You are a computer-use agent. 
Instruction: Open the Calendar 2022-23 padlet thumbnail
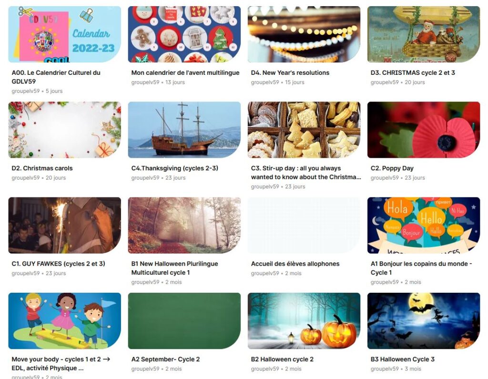click(x=64, y=34)
